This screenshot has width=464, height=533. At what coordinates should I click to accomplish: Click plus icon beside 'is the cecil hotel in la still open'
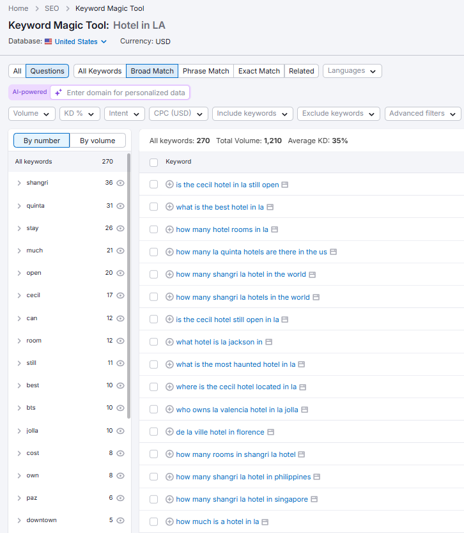point(169,185)
